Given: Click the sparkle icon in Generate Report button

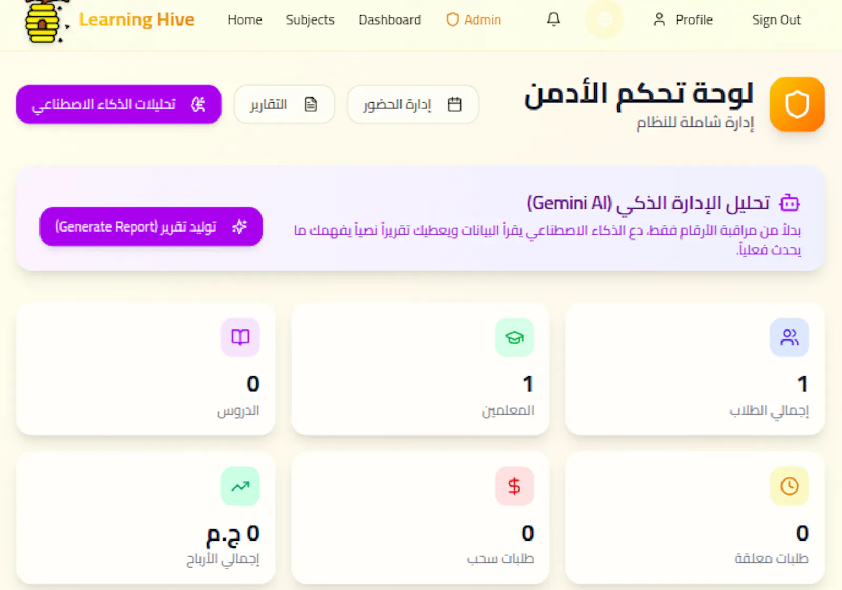Looking at the screenshot, I should 239,226.
